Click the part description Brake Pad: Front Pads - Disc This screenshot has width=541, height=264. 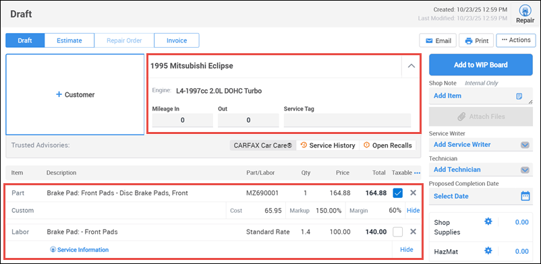(x=117, y=193)
